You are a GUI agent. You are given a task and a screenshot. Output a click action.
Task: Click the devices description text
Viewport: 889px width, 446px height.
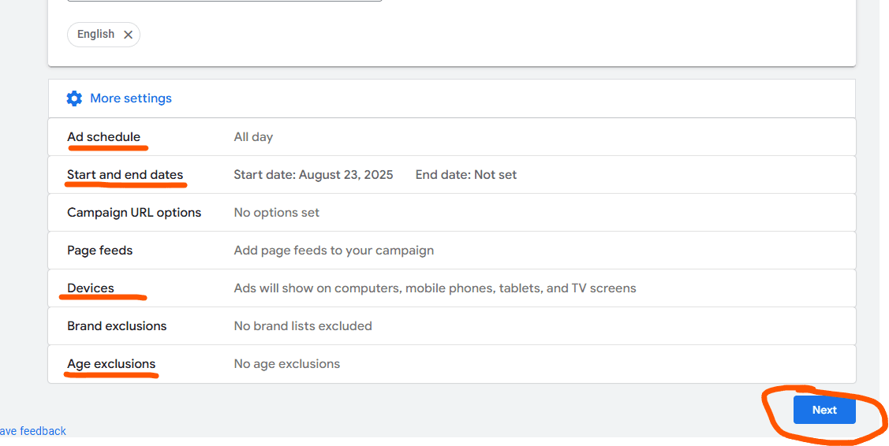[x=435, y=288]
